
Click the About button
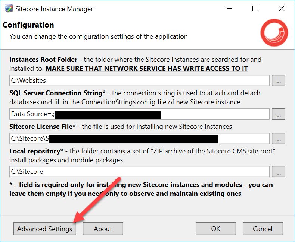pyautogui.click(x=103, y=229)
